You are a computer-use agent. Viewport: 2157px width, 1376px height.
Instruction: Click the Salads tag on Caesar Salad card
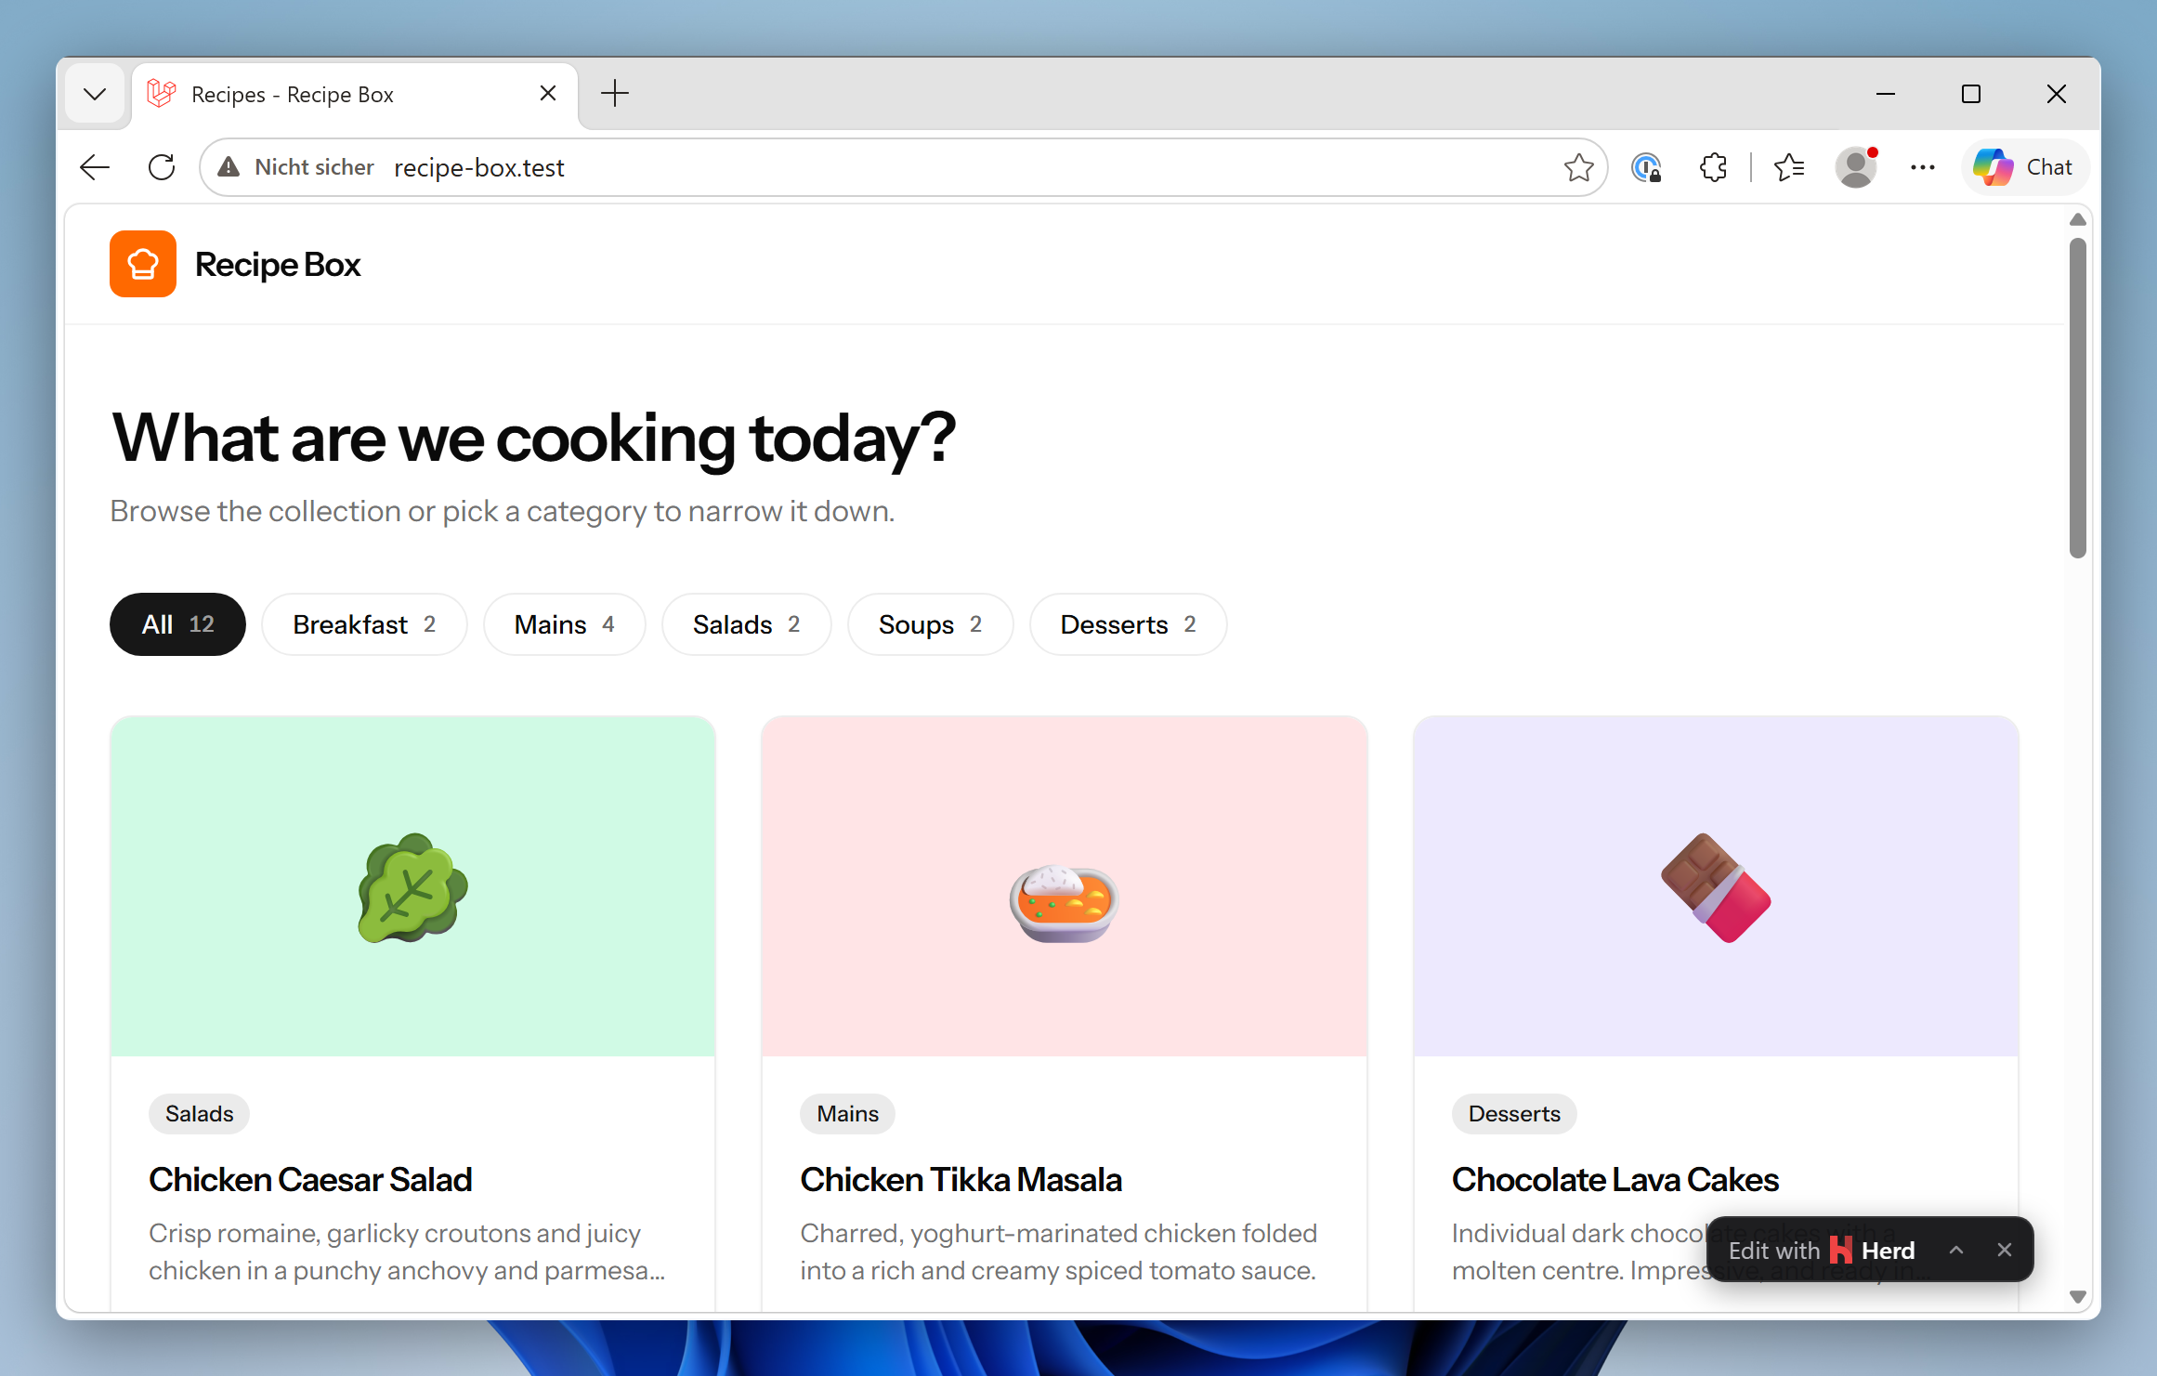pos(199,1113)
